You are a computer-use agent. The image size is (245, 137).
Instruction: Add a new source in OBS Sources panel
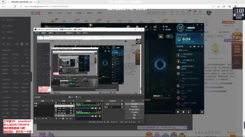[x=56, y=118]
